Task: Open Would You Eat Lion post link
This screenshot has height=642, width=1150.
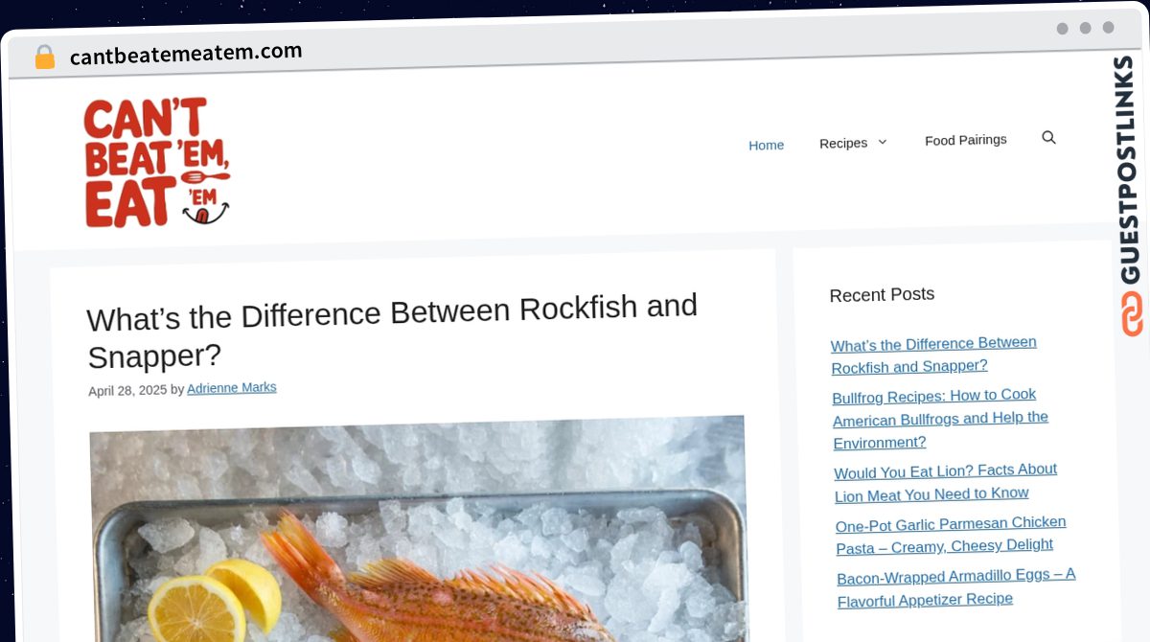Action: 946,482
